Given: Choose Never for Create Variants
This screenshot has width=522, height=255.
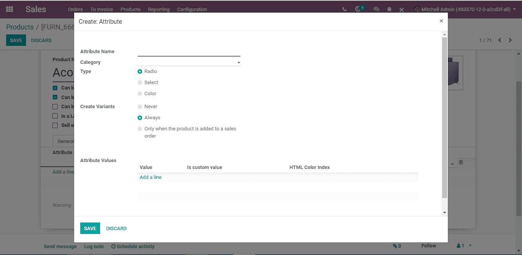Looking at the screenshot, I should pyautogui.click(x=140, y=107).
